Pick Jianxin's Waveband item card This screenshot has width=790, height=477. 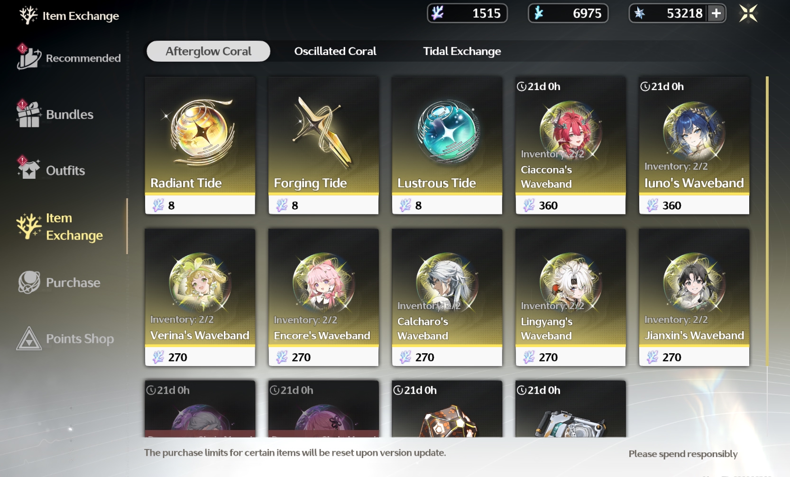click(694, 297)
